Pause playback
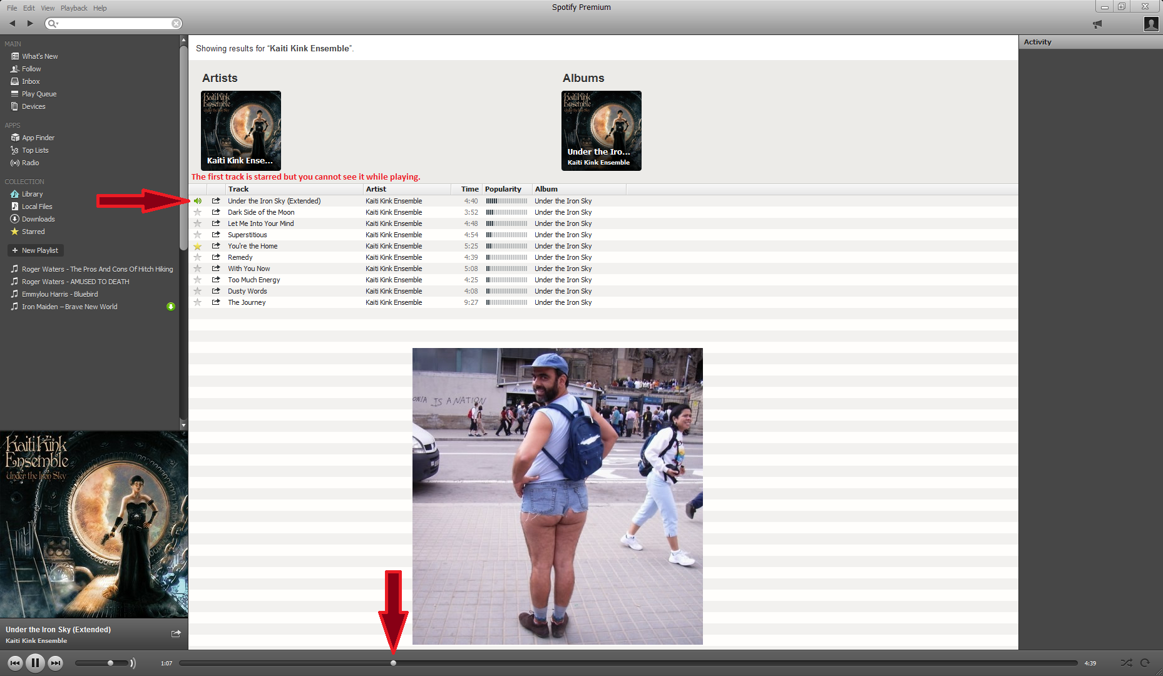Image resolution: width=1163 pixels, height=676 pixels. [x=35, y=662]
